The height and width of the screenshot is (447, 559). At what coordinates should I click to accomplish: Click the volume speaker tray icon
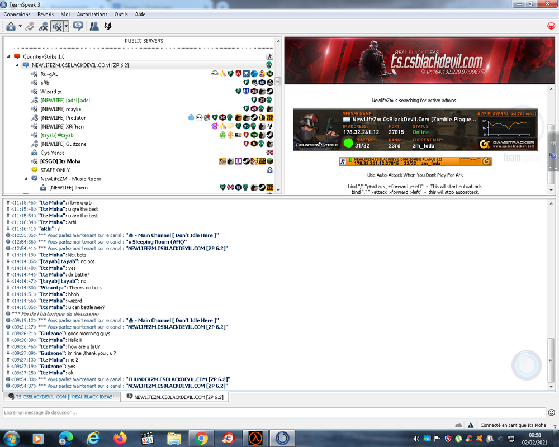[416, 439]
